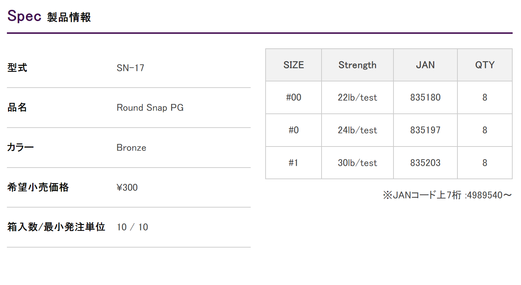Click the Strength column header
Screen dimensions: 521x285
click(358, 65)
